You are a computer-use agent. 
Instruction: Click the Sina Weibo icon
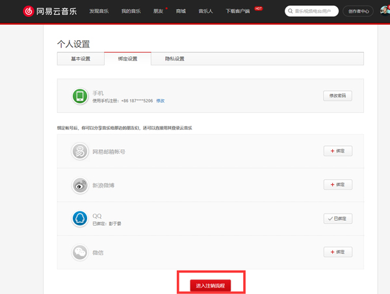click(x=80, y=185)
